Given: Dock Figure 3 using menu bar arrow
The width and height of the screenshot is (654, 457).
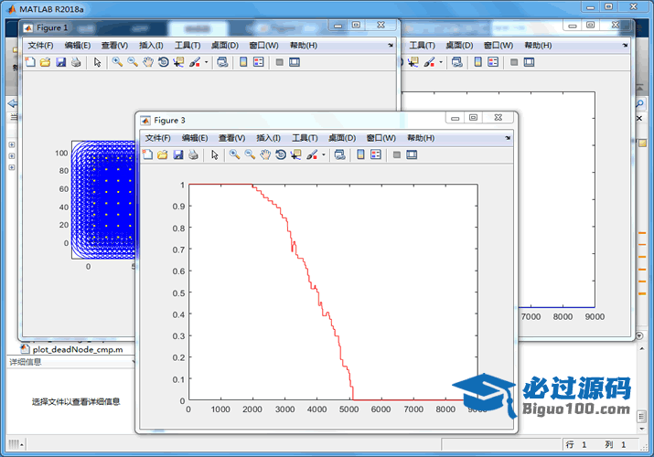Looking at the screenshot, I should click(508, 138).
